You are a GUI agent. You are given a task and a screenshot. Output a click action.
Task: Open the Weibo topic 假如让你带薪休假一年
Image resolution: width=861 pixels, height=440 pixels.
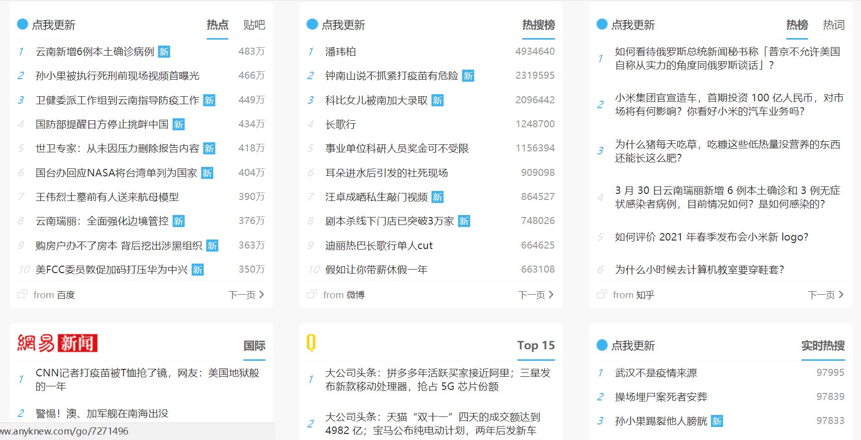tap(376, 270)
